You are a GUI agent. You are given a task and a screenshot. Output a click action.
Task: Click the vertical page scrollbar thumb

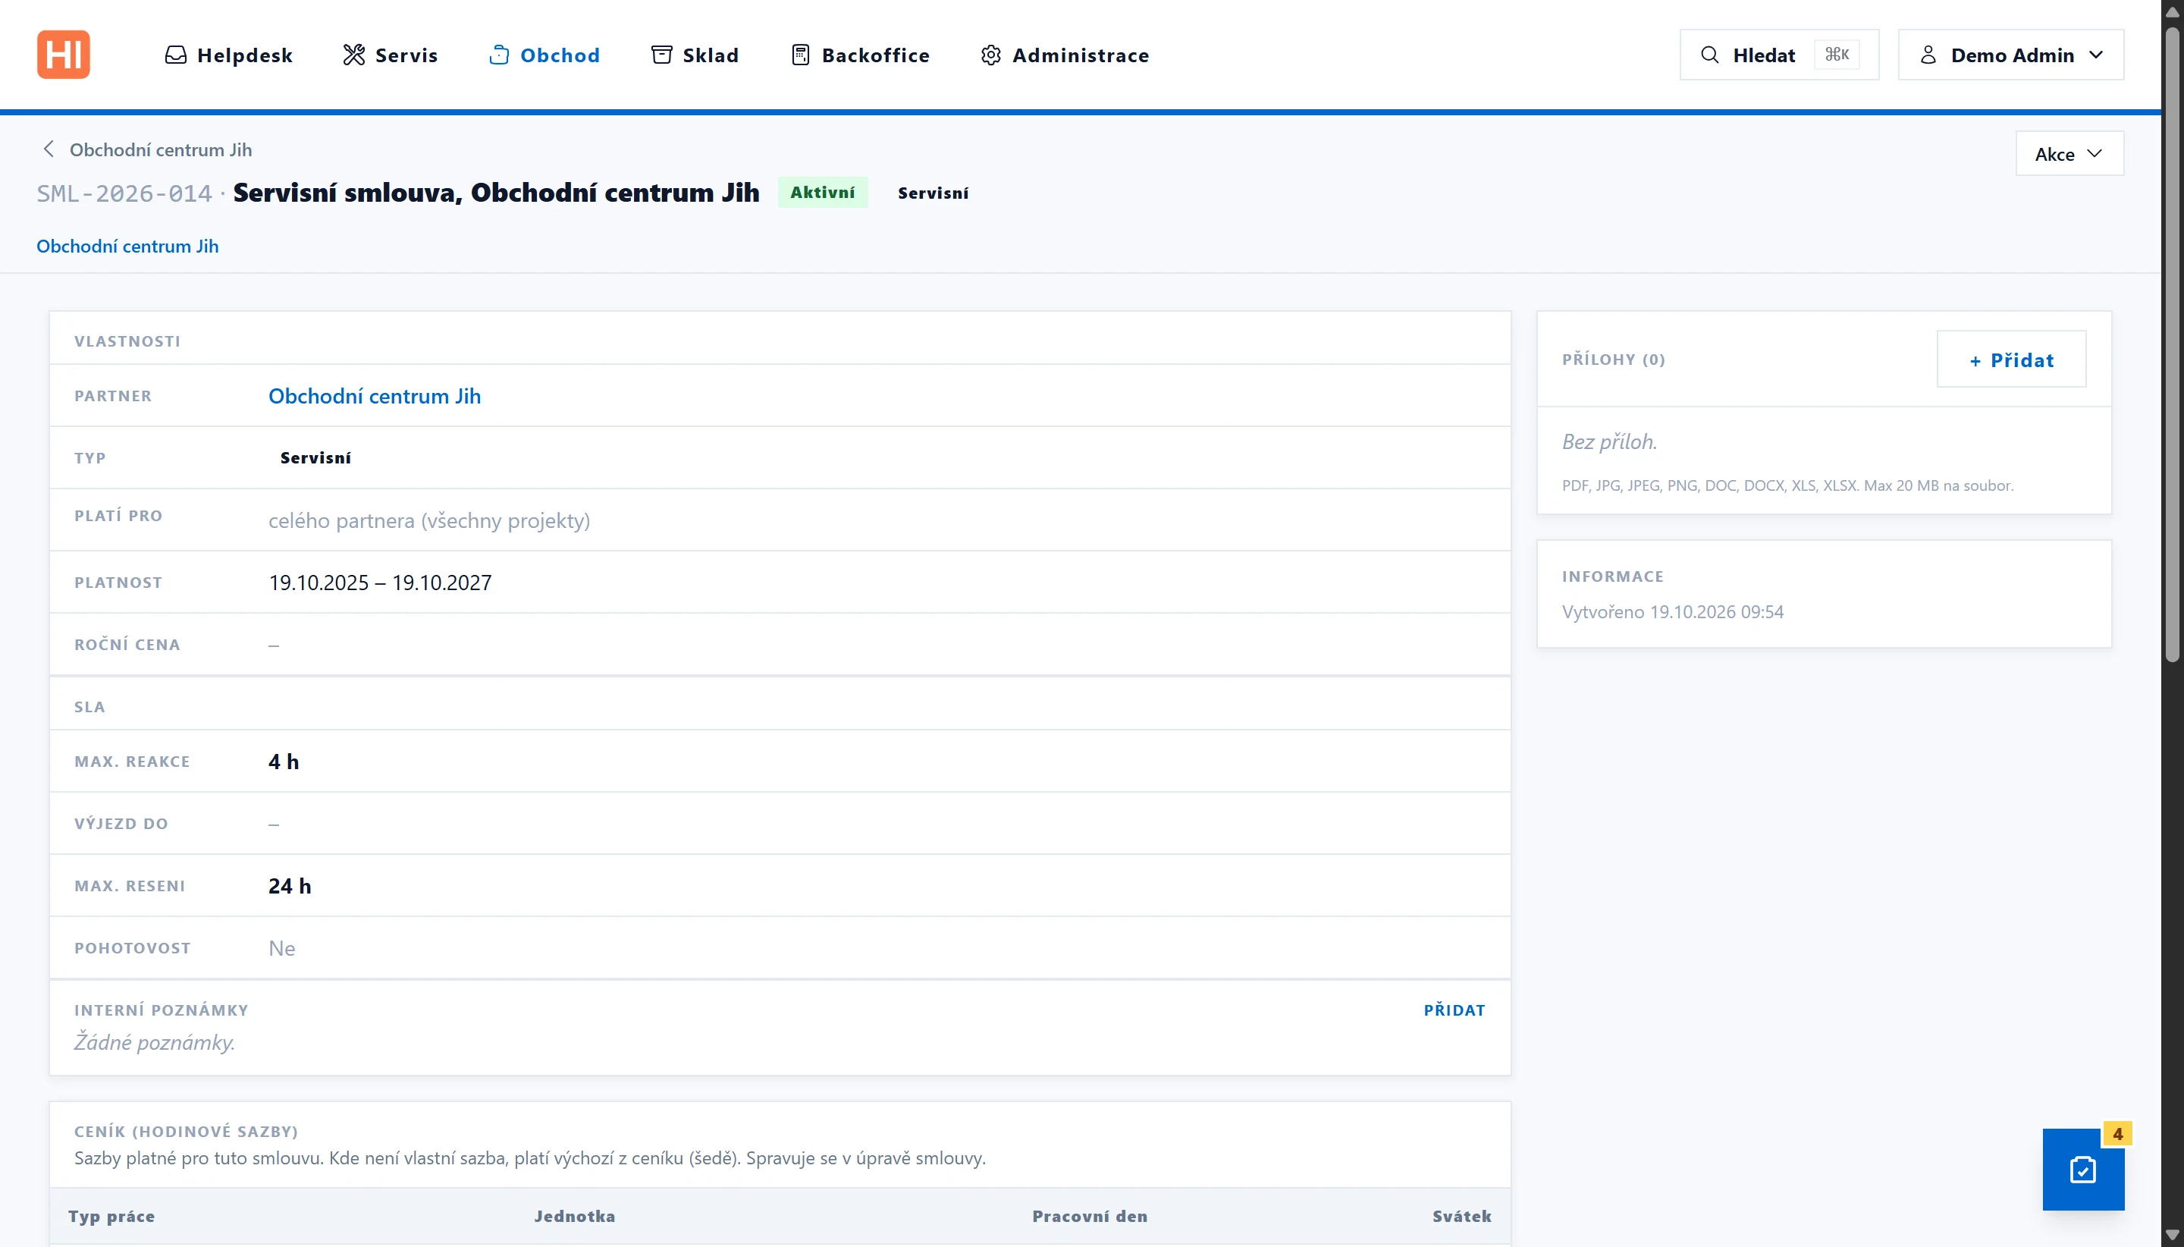click(2172, 343)
